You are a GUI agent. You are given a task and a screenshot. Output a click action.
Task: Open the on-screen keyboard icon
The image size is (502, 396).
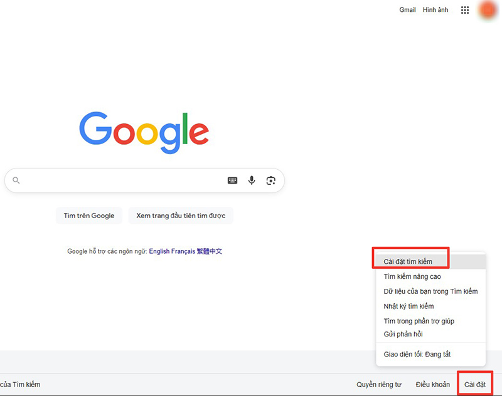232,180
